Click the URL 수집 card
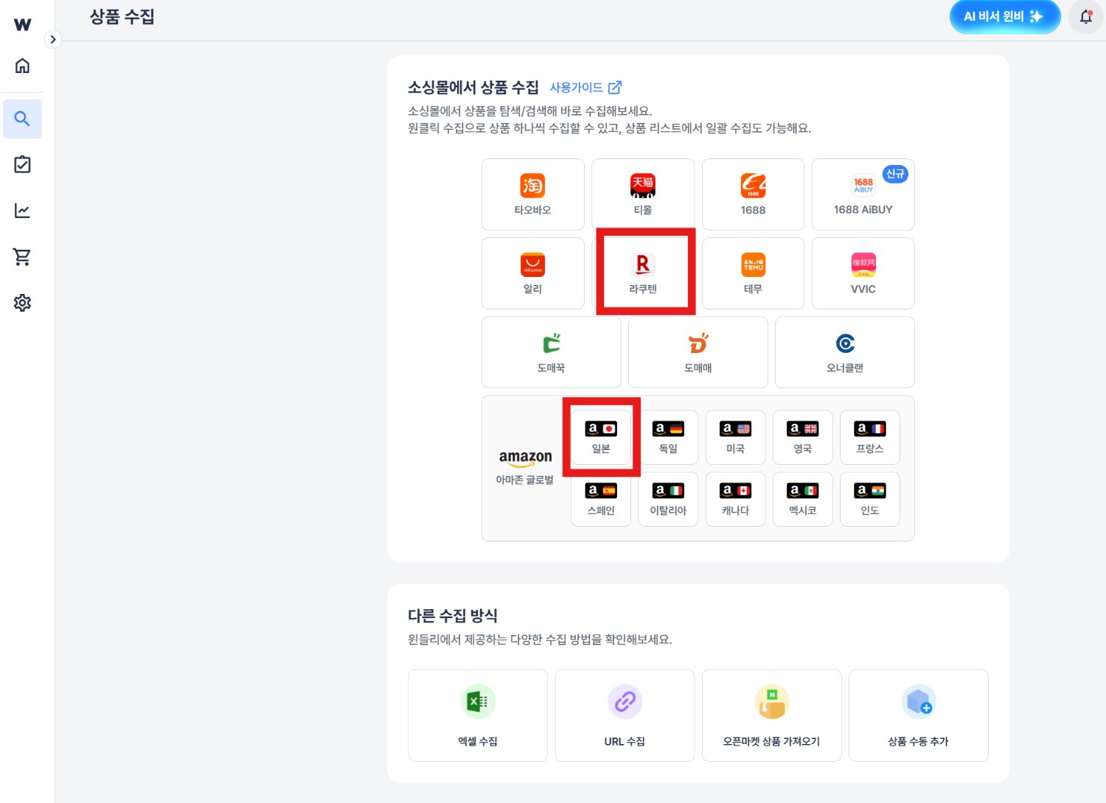1106x803 pixels. click(x=625, y=715)
